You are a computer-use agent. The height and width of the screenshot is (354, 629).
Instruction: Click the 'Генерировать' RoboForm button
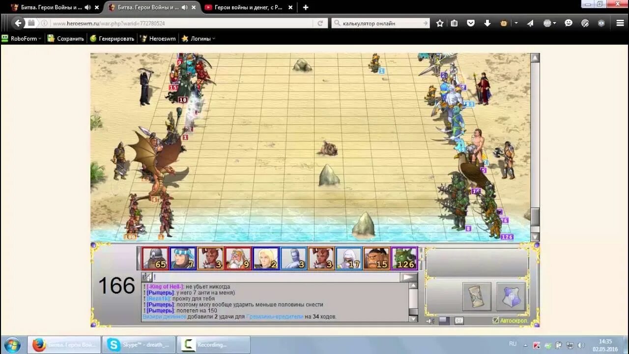click(x=112, y=38)
